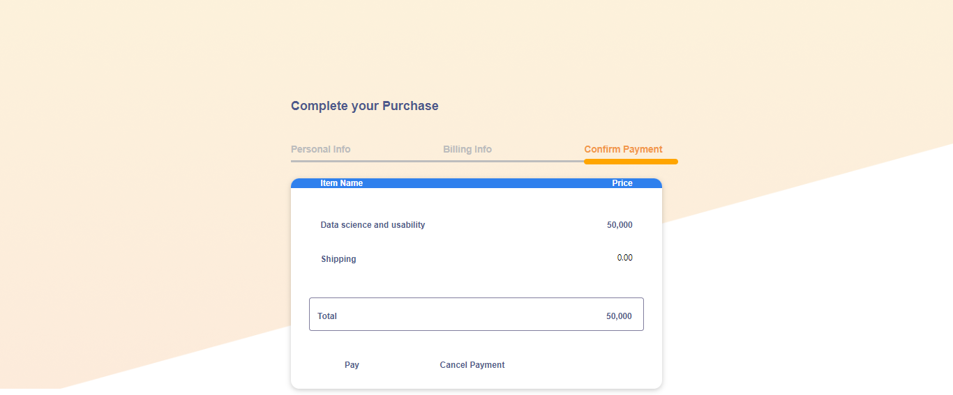Click the Item Name column header

coord(342,183)
